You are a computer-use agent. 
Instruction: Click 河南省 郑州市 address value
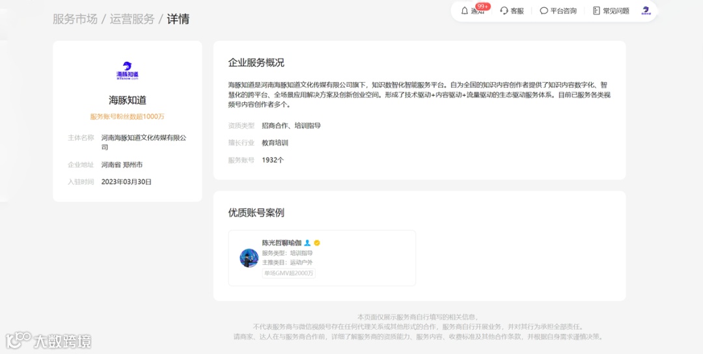point(122,165)
